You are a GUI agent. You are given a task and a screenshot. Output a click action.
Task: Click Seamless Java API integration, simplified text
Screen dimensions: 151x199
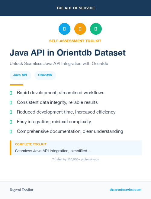53,151
